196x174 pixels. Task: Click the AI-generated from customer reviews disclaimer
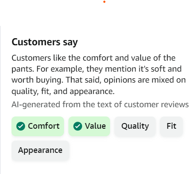(x=100, y=105)
